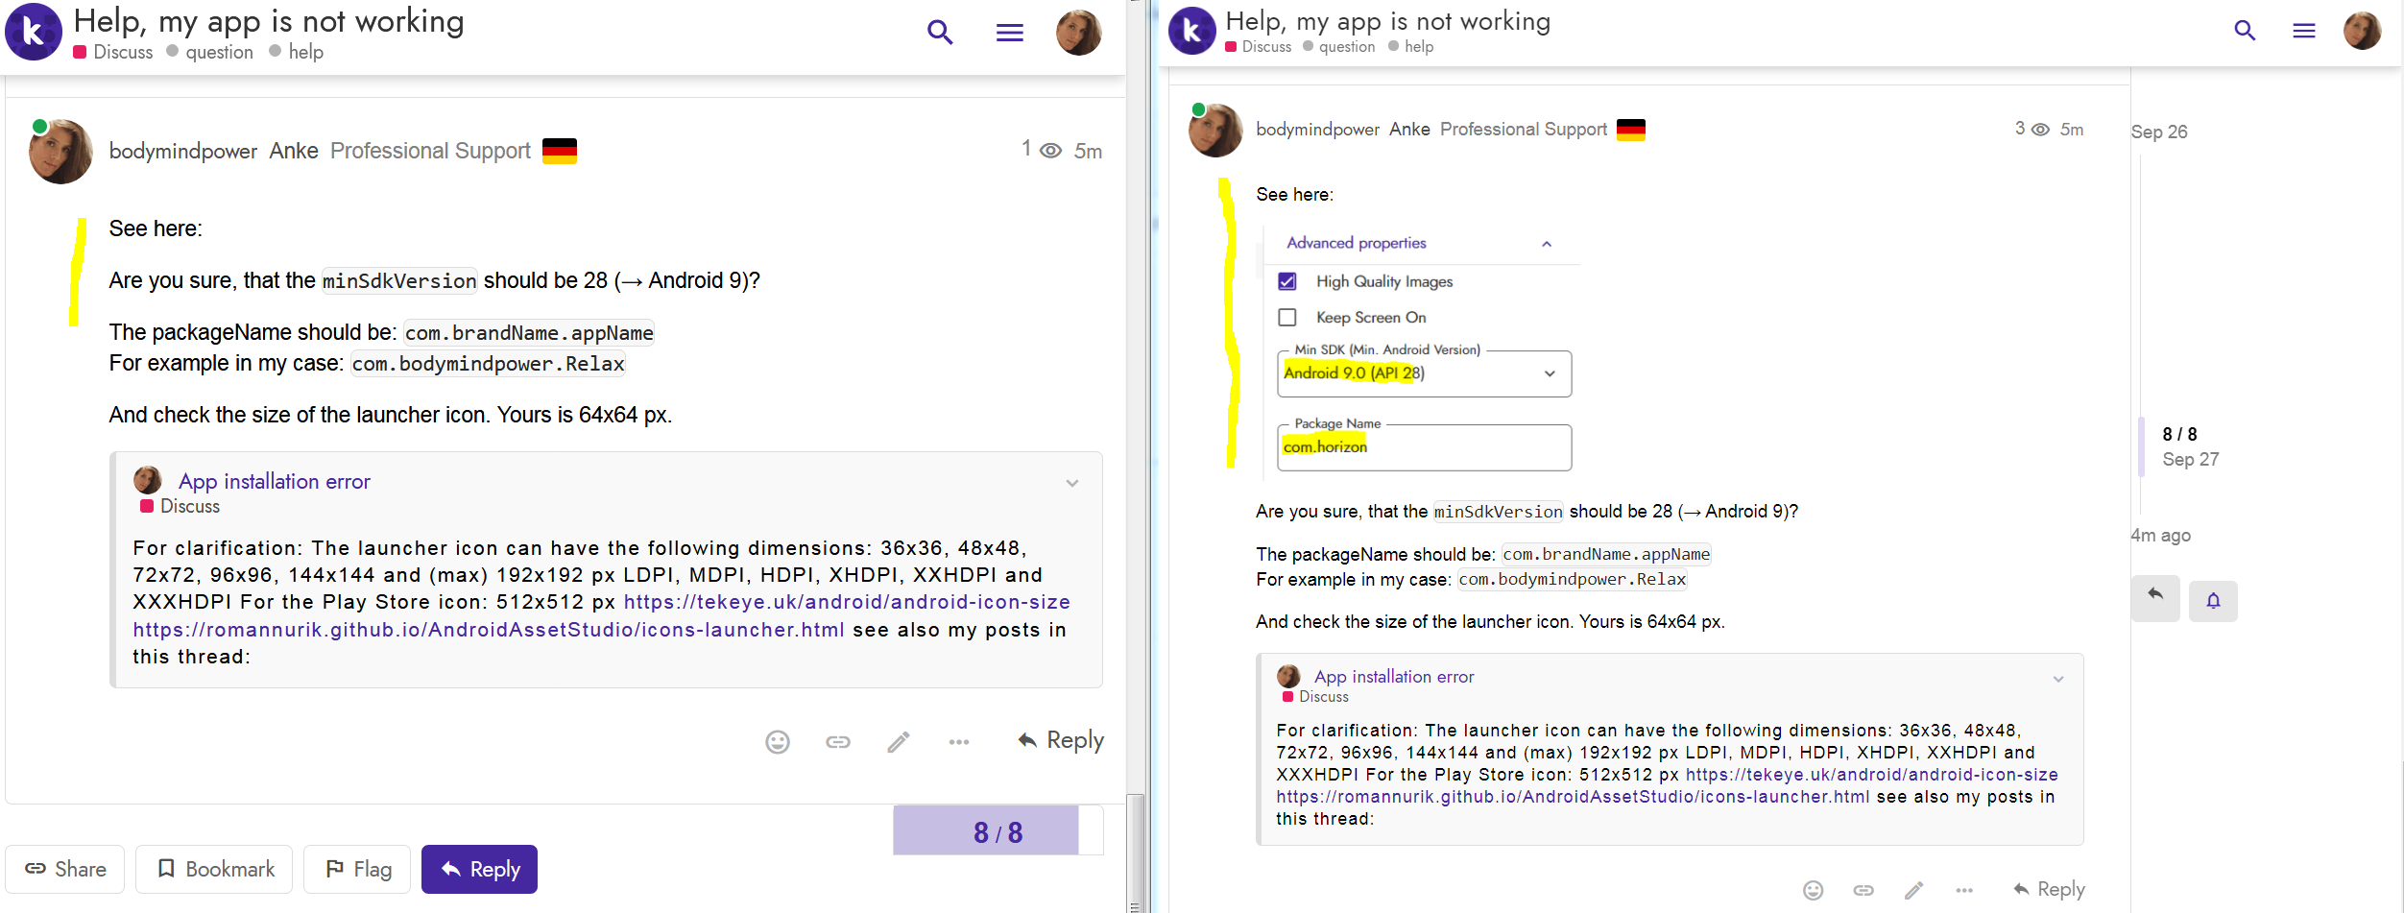Click the notification bell icon beside the timeline
The height and width of the screenshot is (913, 2404).
2213,601
